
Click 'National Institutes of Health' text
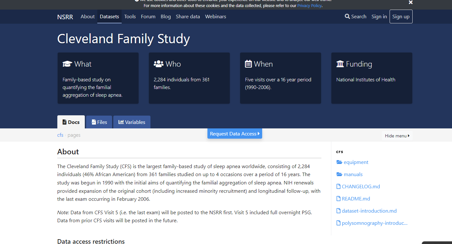366,80
